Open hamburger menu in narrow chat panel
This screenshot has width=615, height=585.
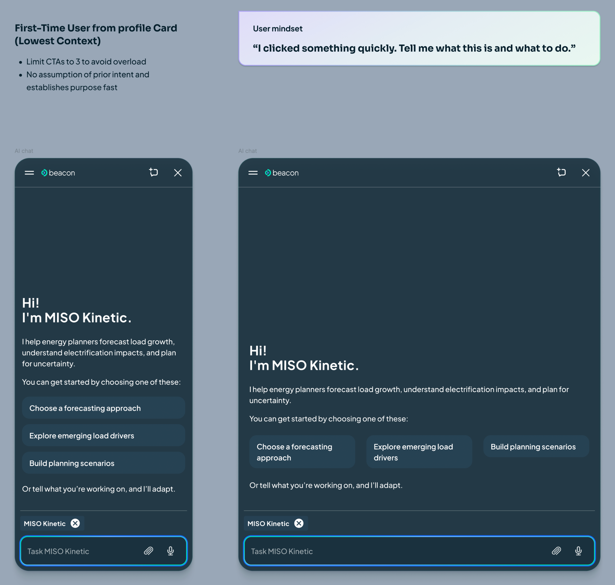29,173
